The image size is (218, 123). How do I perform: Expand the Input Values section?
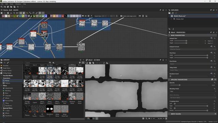click(x=169, y=114)
